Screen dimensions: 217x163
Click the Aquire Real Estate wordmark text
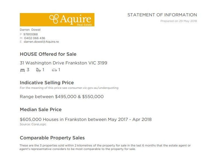[x=76, y=19]
